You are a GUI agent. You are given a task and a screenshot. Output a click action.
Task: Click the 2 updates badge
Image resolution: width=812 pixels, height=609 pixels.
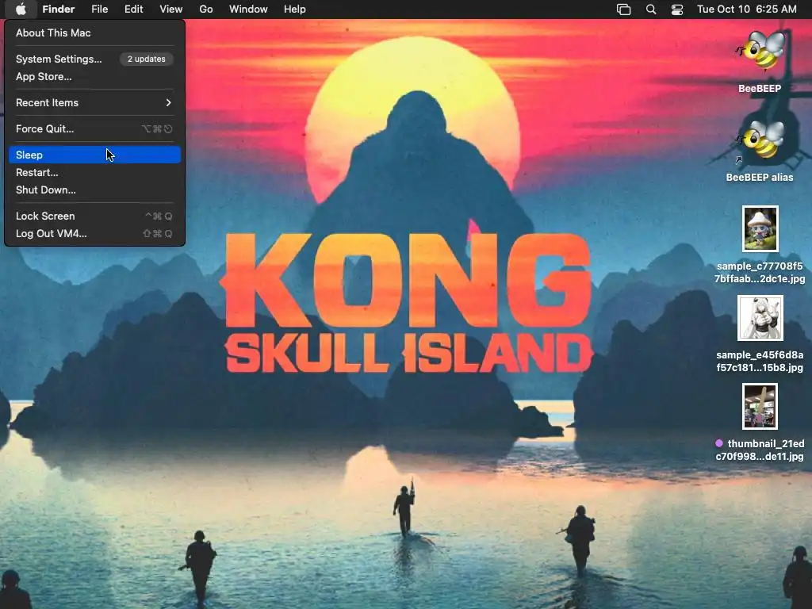[147, 59]
